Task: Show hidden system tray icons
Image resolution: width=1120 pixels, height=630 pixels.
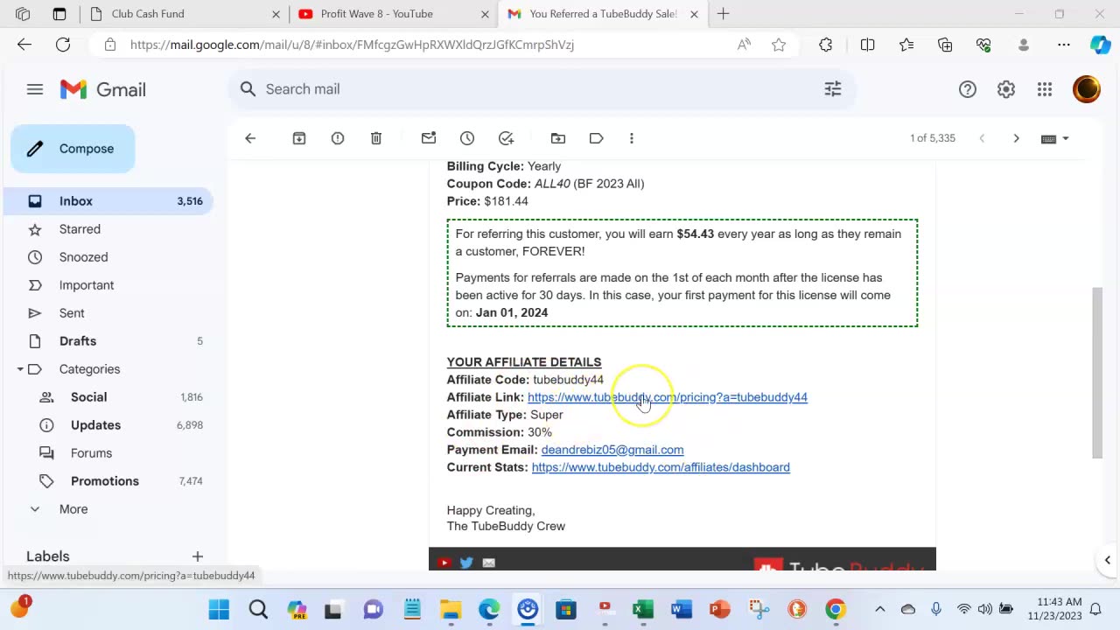Action: 880,609
